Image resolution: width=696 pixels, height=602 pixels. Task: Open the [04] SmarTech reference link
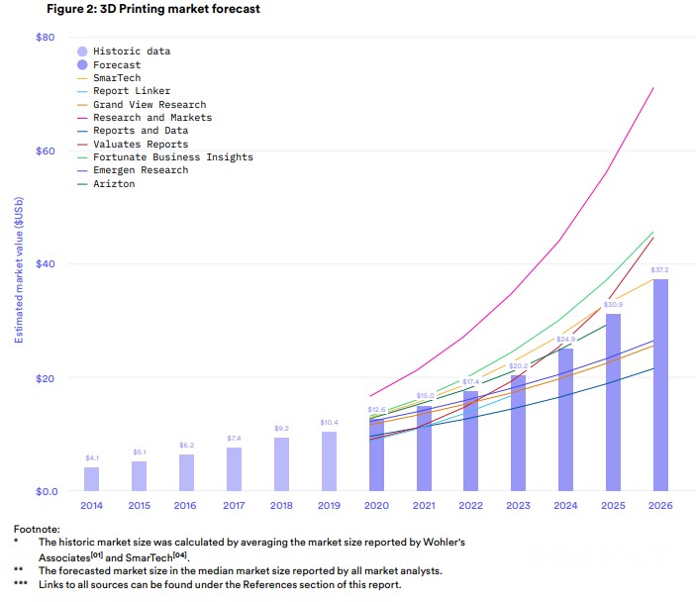181,556
